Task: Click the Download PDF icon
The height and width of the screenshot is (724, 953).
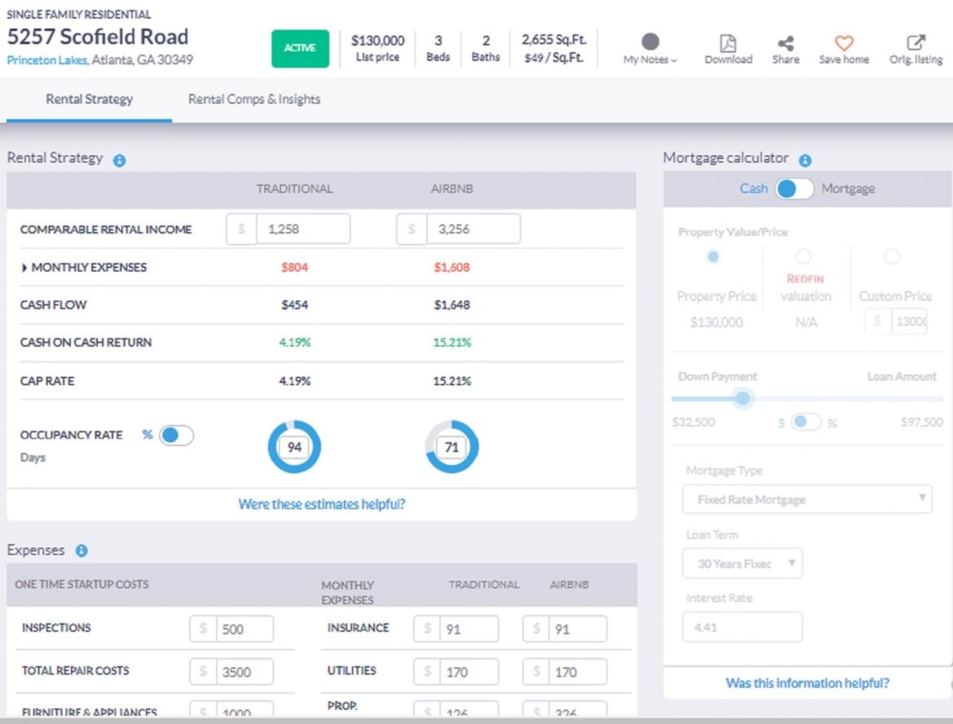Action: [x=727, y=43]
